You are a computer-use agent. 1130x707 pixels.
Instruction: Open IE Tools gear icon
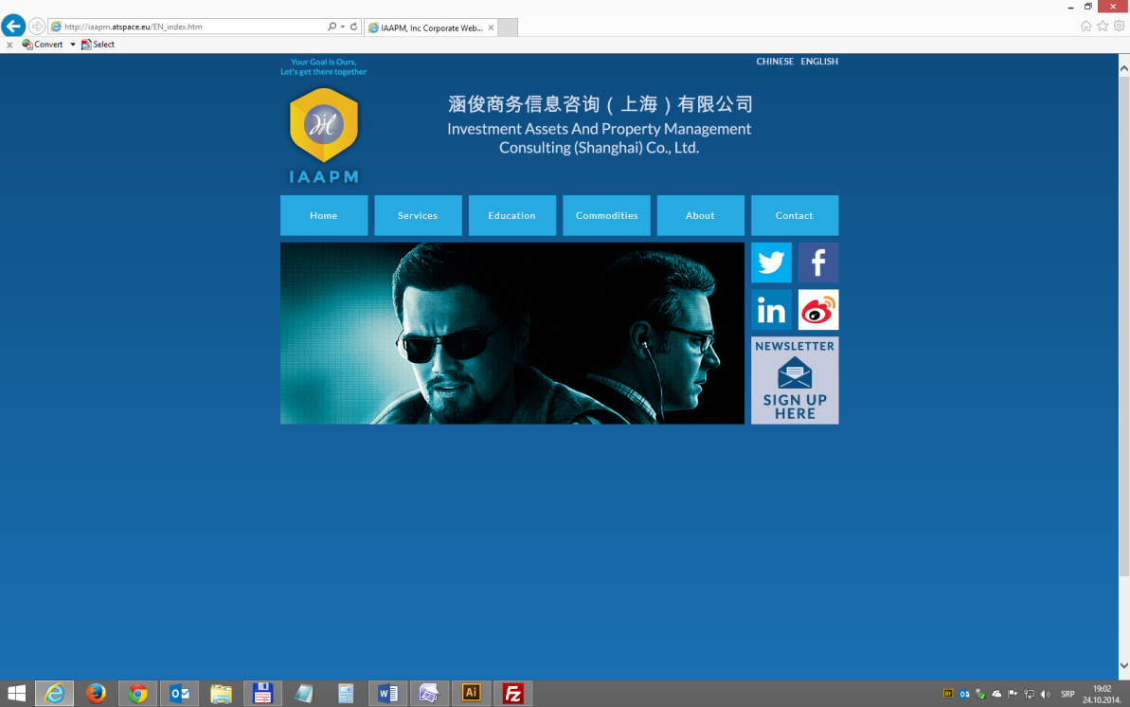(x=1119, y=27)
